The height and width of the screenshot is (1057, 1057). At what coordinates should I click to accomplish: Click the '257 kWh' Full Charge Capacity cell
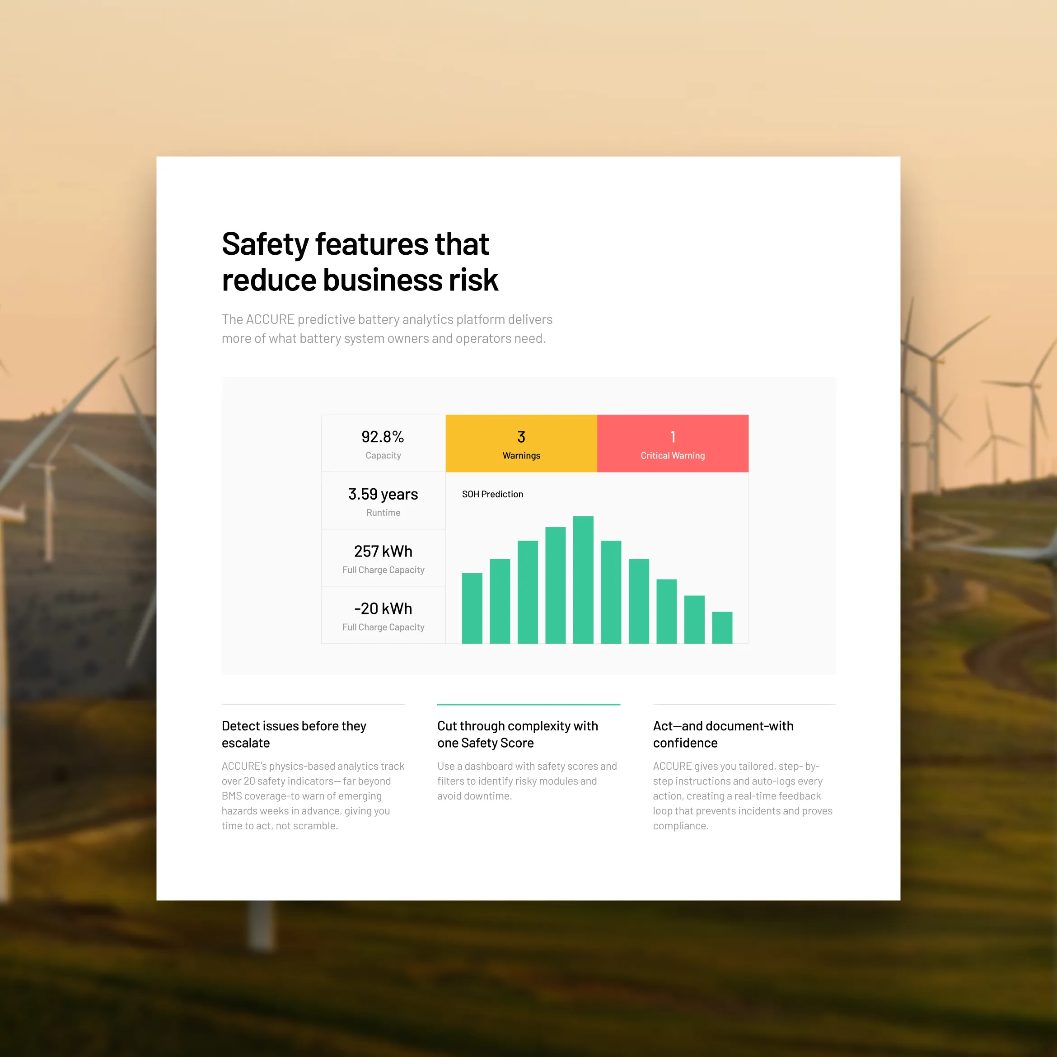pos(383,557)
